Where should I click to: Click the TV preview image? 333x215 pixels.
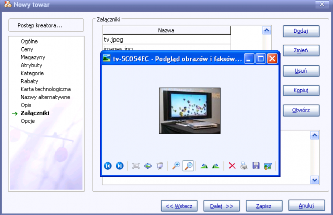(x=190, y=110)
